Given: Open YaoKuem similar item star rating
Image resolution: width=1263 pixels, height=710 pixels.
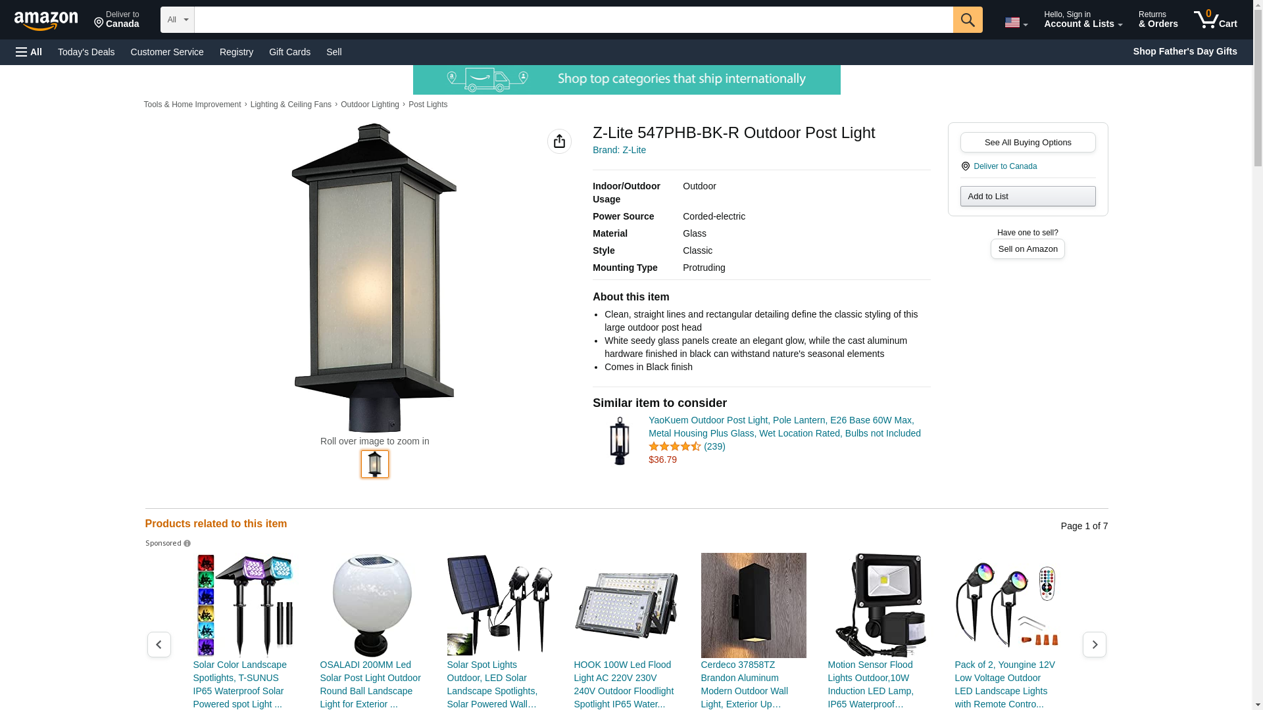Looking at the screenshot, I should tap(675, 446).
